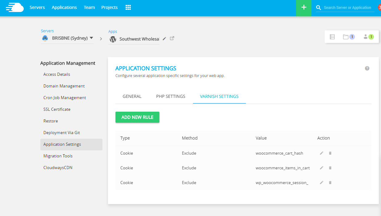The height and width of the screenshot is (216, 381).
Task: Click the Cloudways cloud logo
Action: pyautogui.click(x=15, y=7)
